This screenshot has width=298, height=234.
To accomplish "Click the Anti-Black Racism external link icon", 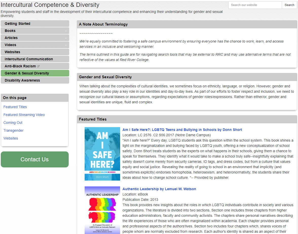I will (x=38, y=66).
